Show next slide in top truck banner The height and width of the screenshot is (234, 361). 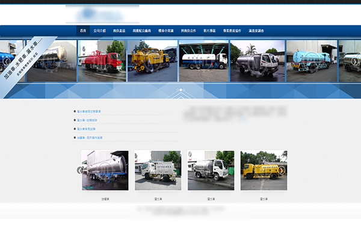[x=355, y=61]
